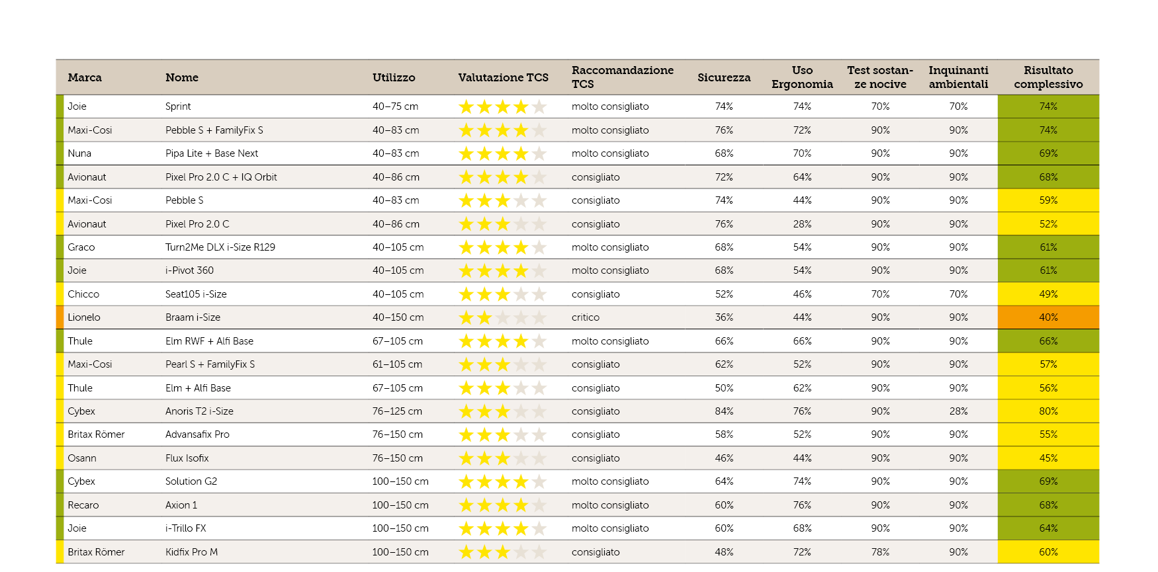Click the product name Sprint

(178, 106)
